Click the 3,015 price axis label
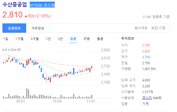This screenshot has height=112, width=177. (105, 58)
